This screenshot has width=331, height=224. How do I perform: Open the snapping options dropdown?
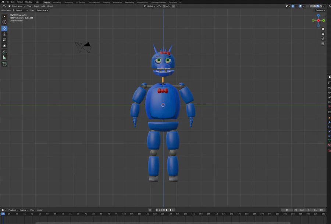pyautogui.click(x=168, y=6)
